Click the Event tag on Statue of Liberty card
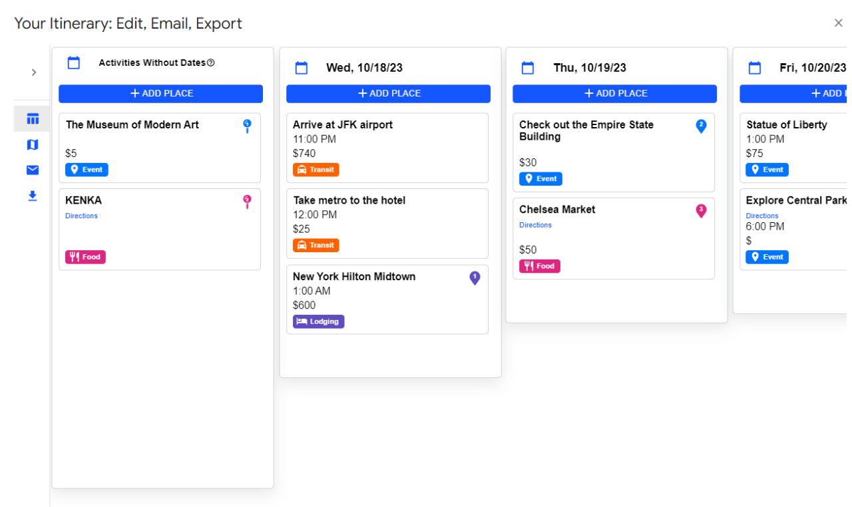Viewport: 852px width, 507px height. [767, 170]
